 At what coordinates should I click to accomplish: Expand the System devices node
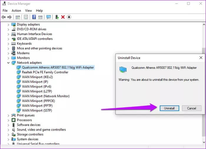[9, 139]
